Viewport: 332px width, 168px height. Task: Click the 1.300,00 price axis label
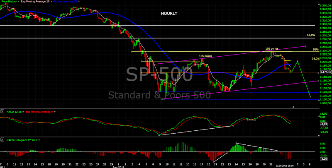tap(326, 24)
